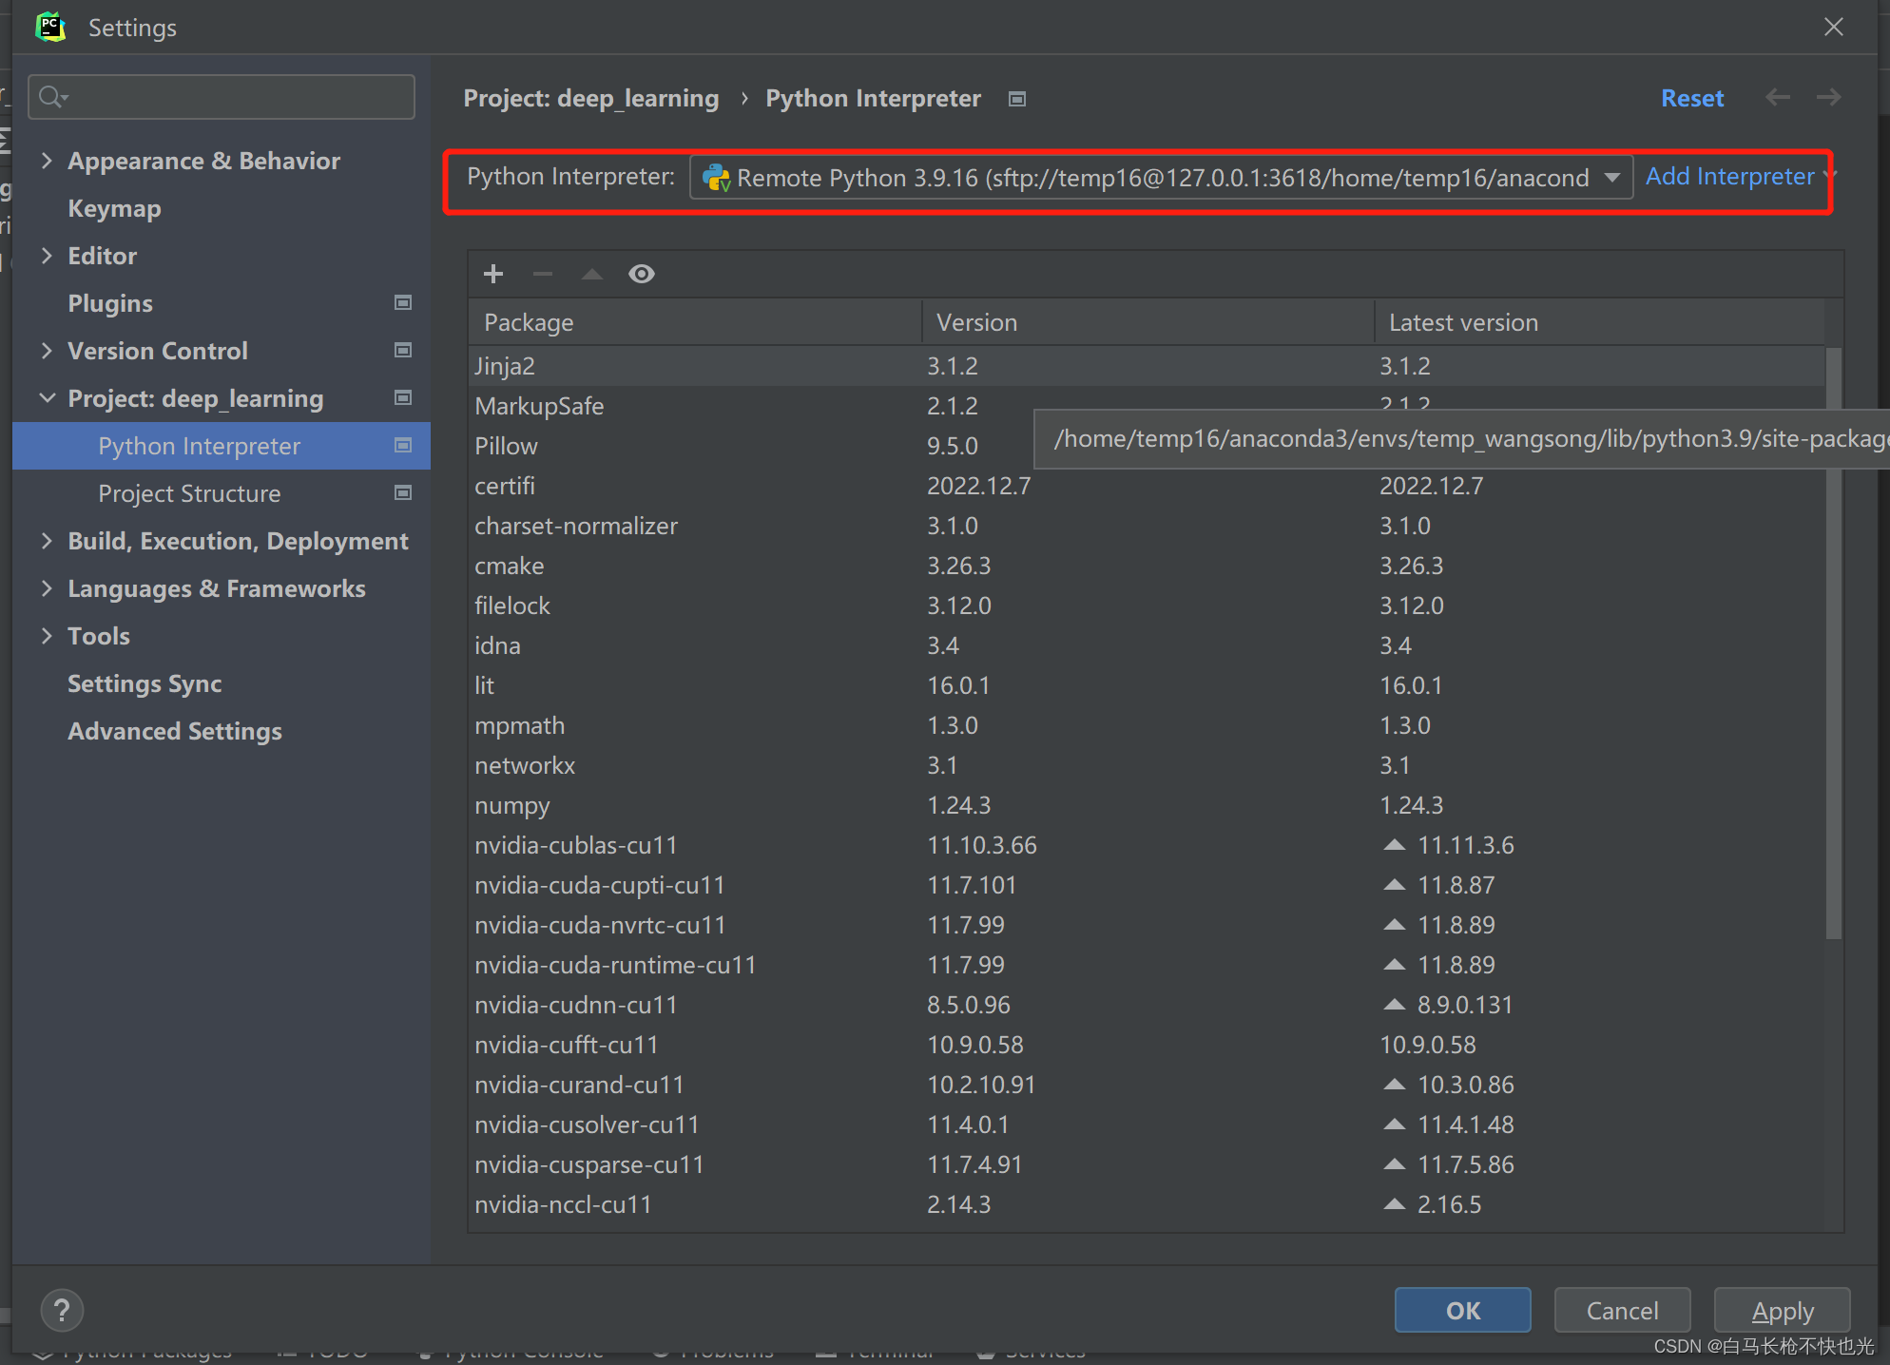1890x1365 pixels.
Task: Click icon next to Python Interpreter breadcrumb
Action: pos(1017,99)
